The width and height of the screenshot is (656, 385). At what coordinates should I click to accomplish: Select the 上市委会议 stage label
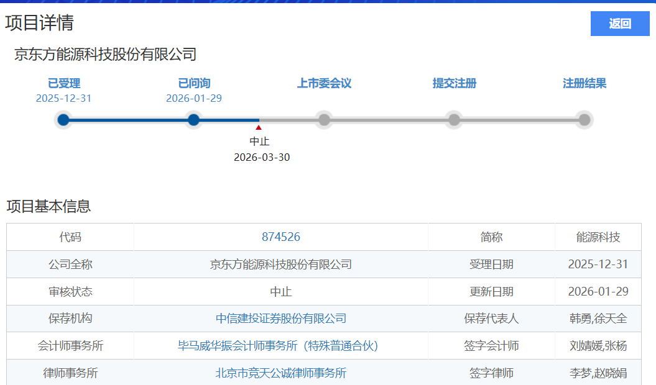pos(324,83)
